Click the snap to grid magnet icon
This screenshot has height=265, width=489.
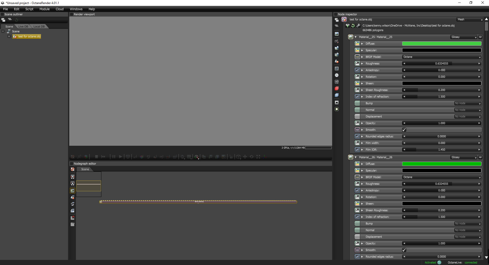tap(73, 218)
